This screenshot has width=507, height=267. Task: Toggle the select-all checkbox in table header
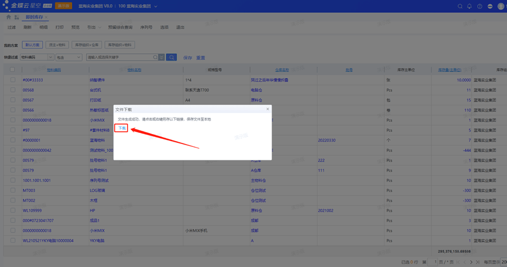pos(12,70)
